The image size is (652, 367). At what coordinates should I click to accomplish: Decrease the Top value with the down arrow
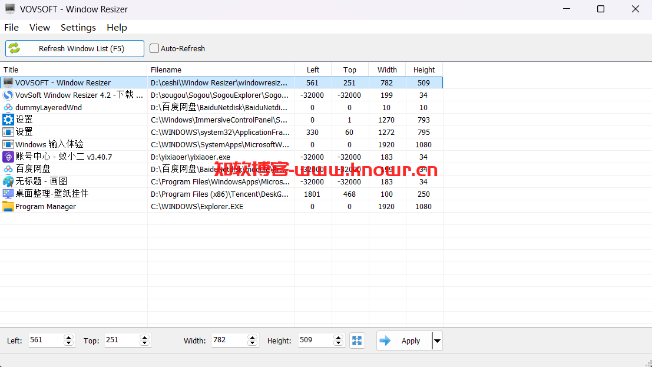[x=144, y=343]
